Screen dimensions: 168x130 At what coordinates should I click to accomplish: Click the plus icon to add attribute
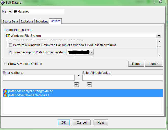[x=76, y=85]
